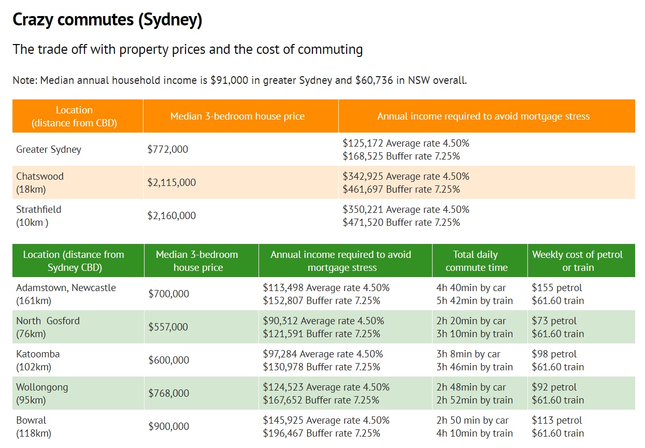
Task: Click the $900,000 price cell
Action: [202, 427]
